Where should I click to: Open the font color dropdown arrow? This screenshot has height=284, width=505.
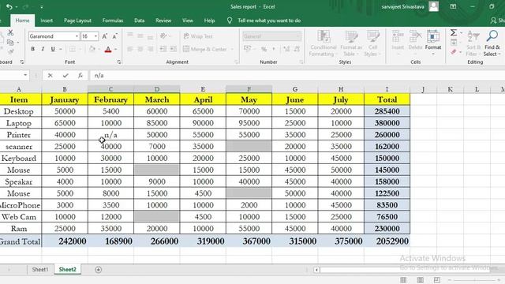point(116,49)
